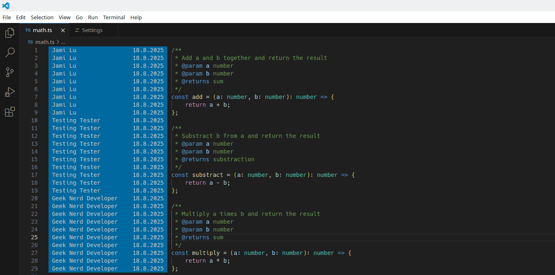The height and width of the screenshot is (275, 555).
Task: Click the 'return a * b;' line
Action: pyautogui.click(x=208, y=261)
